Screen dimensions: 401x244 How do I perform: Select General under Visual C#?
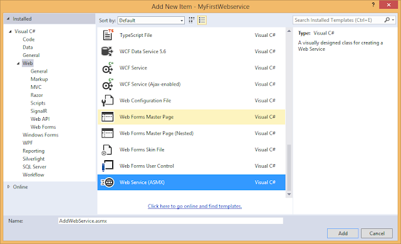31,55
